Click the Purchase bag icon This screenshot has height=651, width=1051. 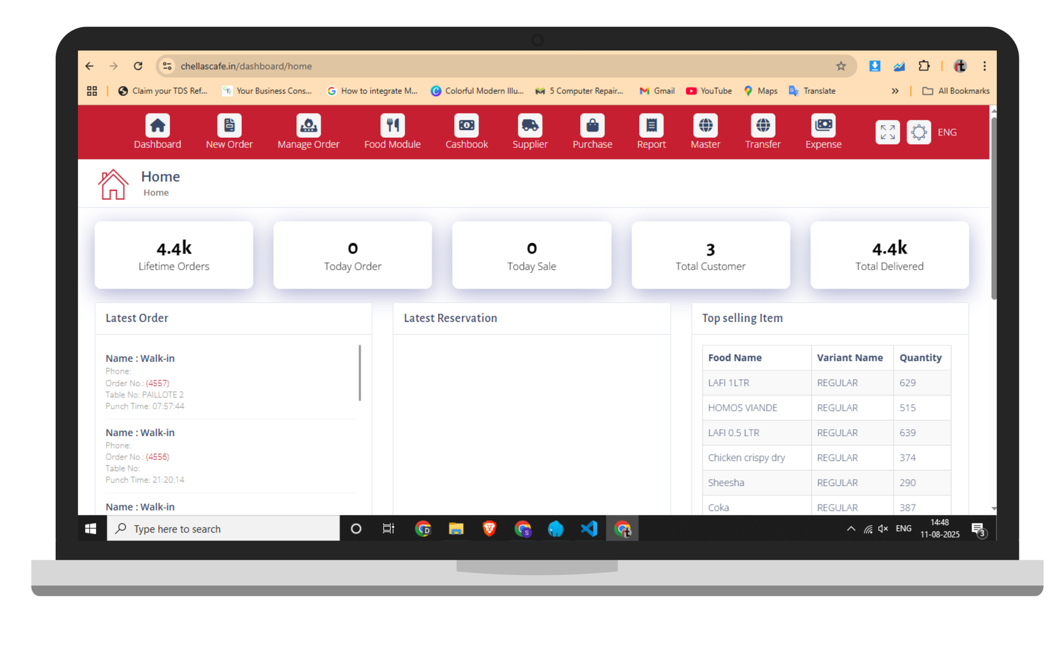click(592, 125)
